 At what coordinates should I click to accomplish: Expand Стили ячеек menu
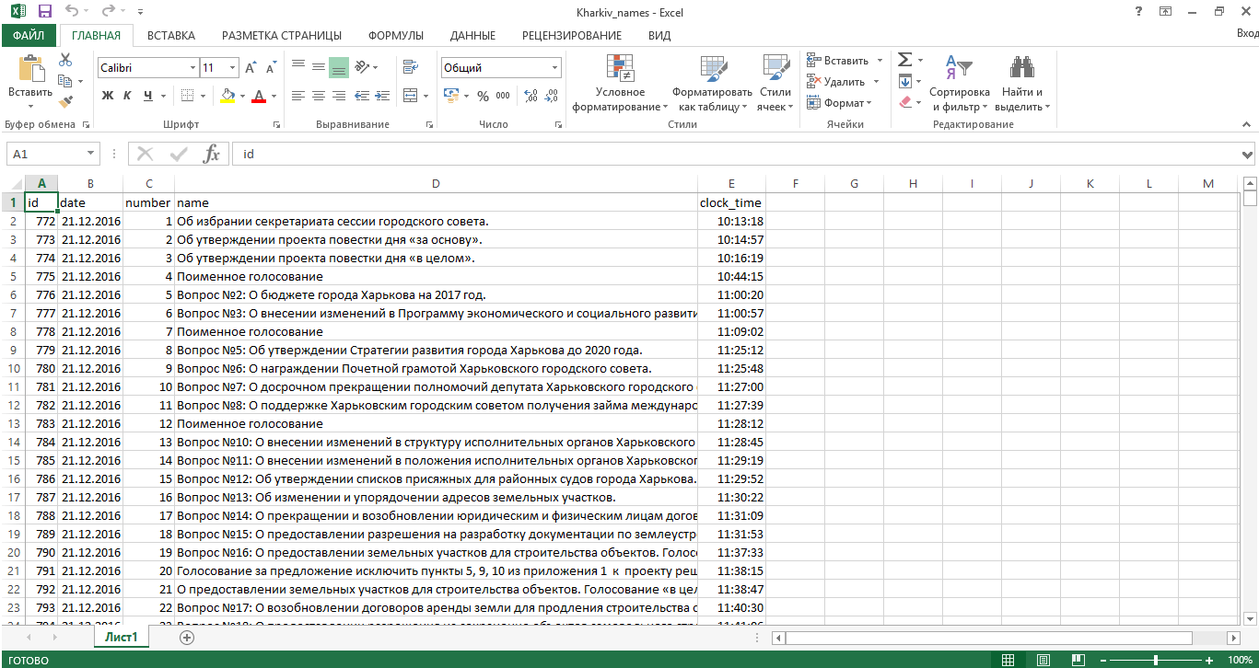point(775,83)
